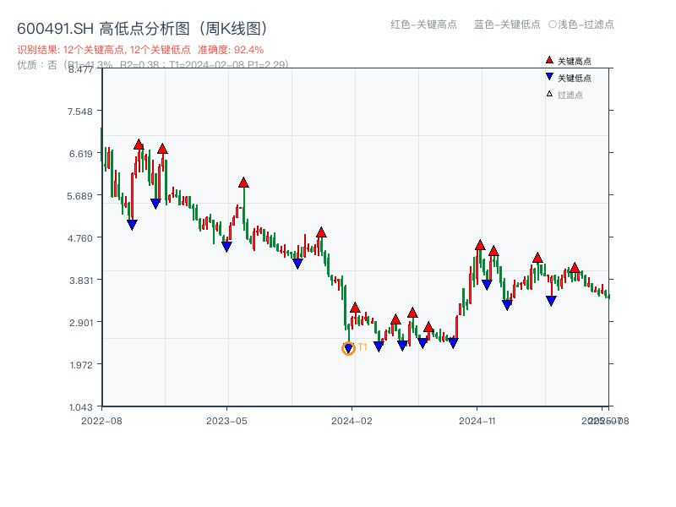
Task: Click the y-axis value 1.043
Action: click(80, 407)
